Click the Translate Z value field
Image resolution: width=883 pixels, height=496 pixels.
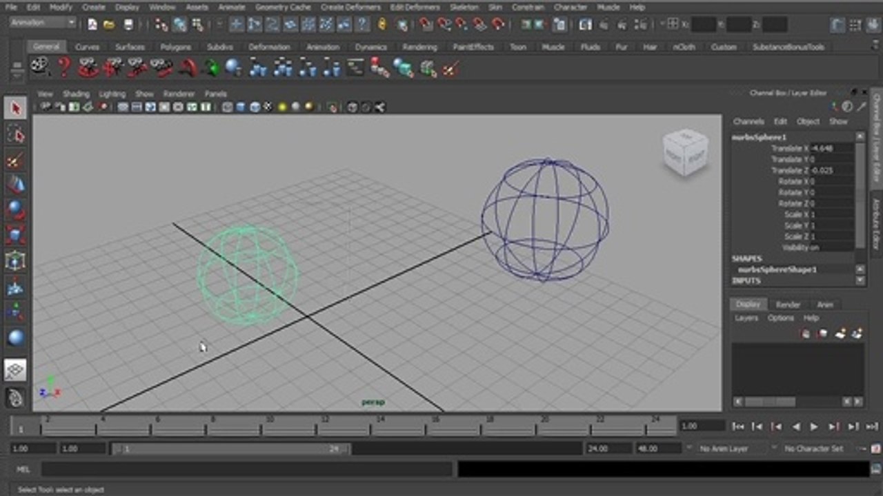click(x=832, y=170)
